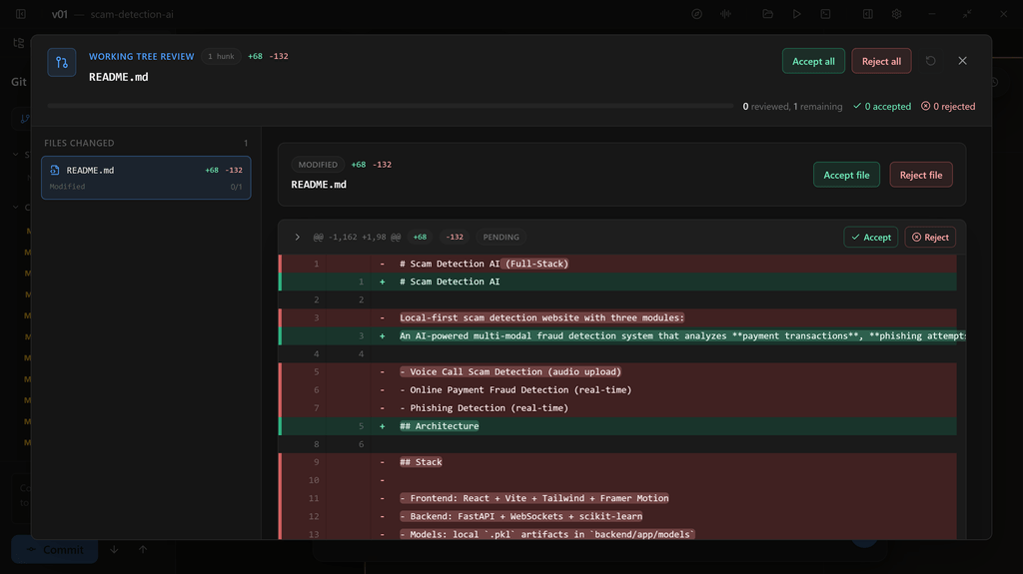
Task: Click removed line 'Local-first scam detection website'
Action: click(617, 317)
